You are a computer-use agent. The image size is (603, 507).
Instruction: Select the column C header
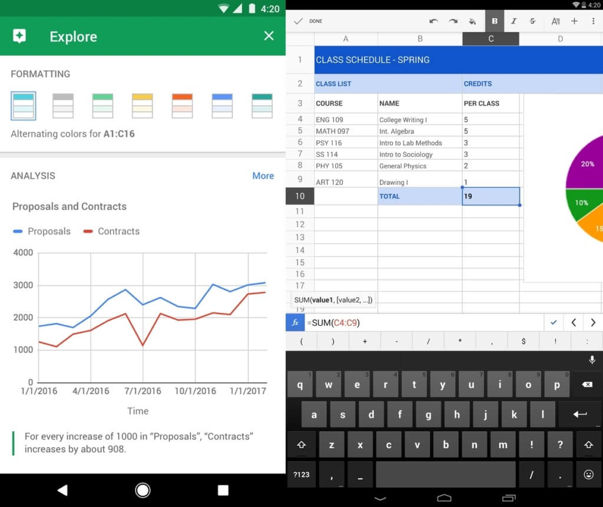pos(491,39)
